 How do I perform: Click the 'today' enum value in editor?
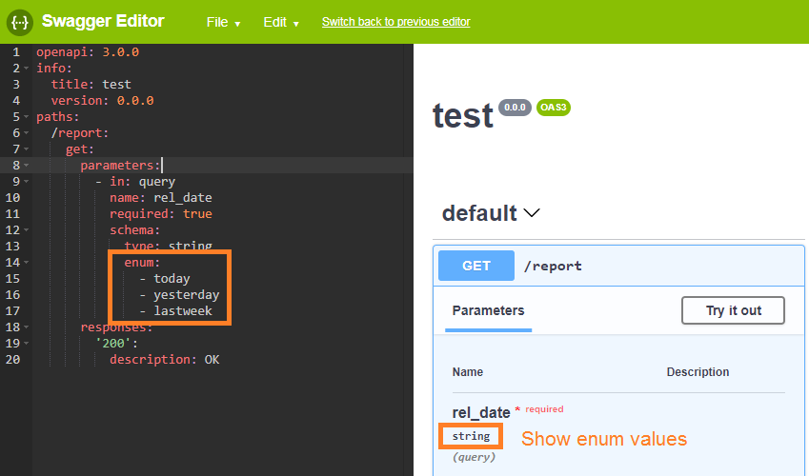point(172,279)
